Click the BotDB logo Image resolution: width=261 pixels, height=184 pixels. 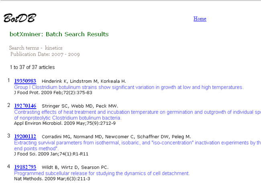pyautogui.click(x=20, y=18)
